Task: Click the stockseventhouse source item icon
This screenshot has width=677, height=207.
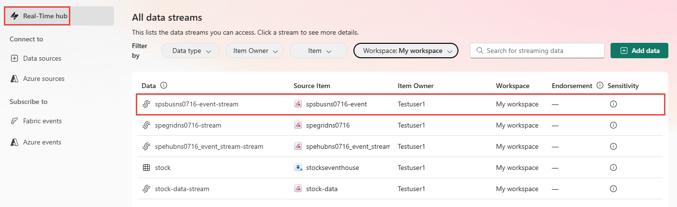Action: [298, 168]
